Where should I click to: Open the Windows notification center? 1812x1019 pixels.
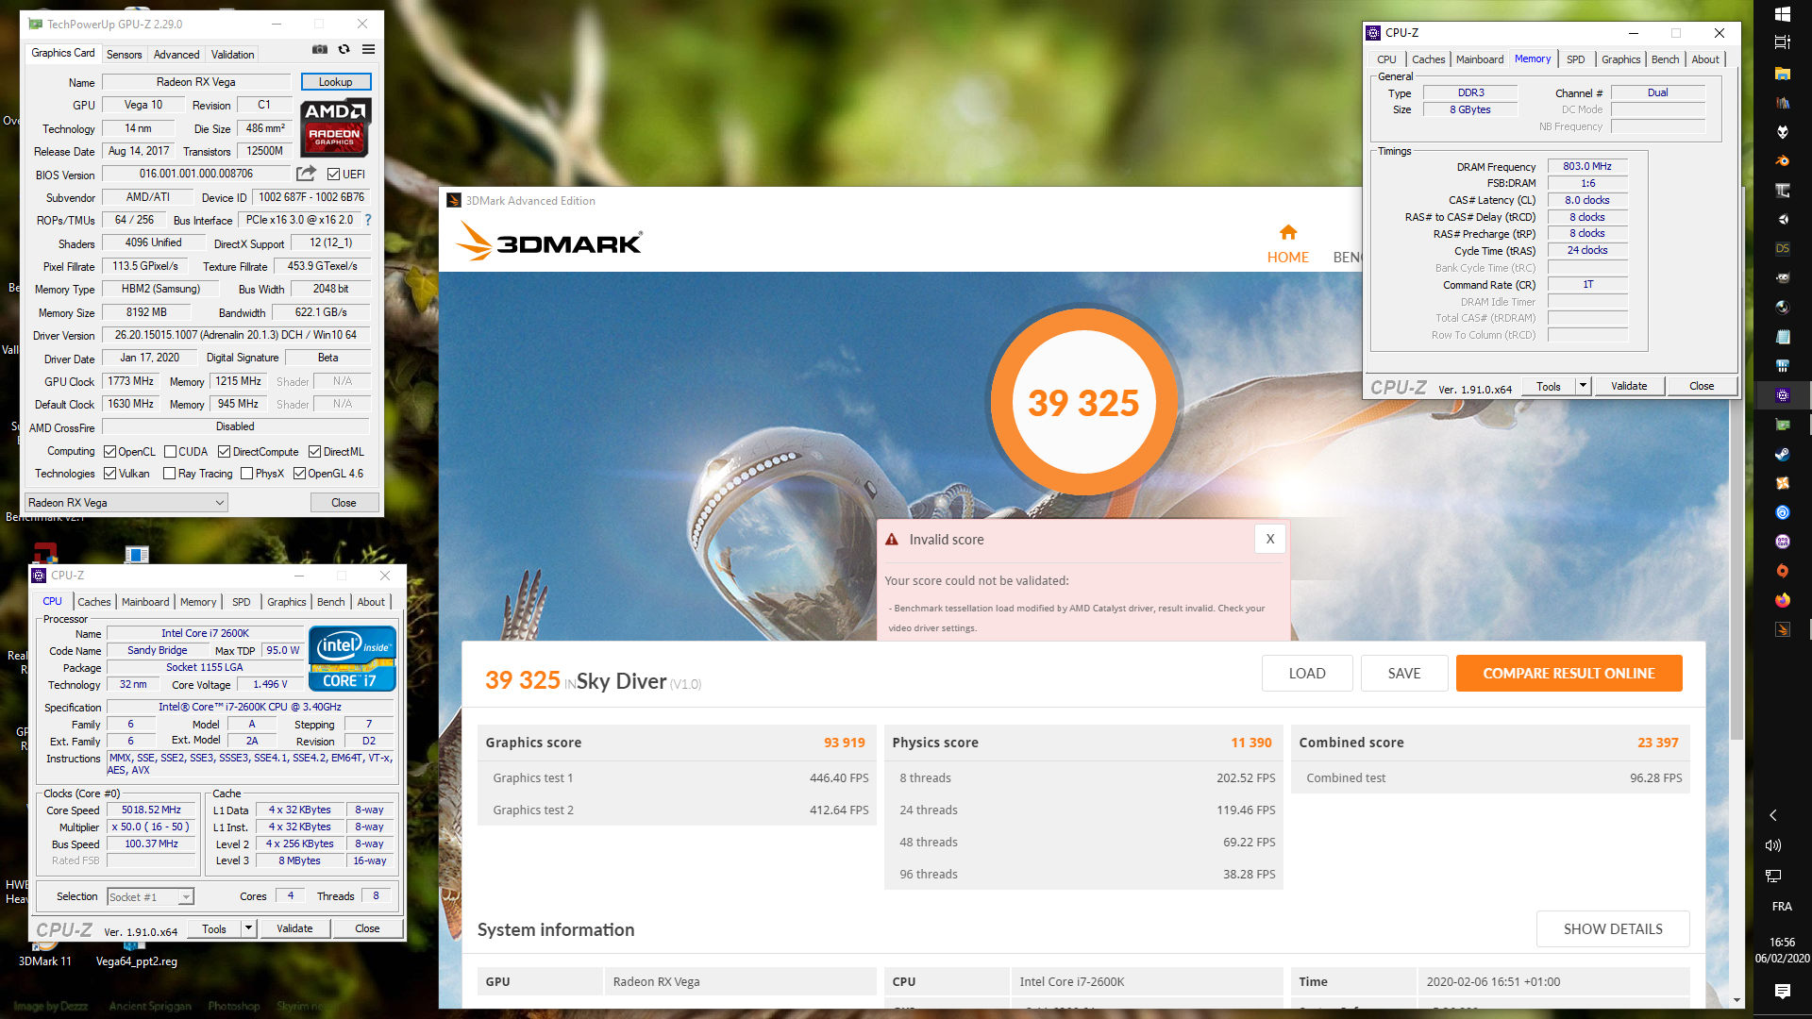[1782, 991]
